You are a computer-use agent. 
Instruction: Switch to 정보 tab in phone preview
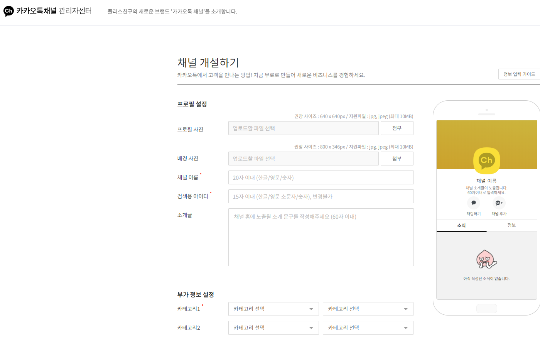[x=512, y=225]
